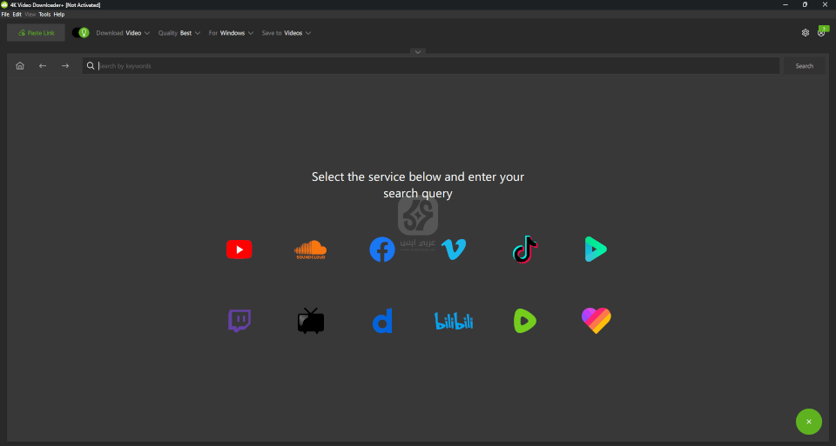Choose the Rumble green play icon
This screenshot has width=836, height=446.
524,321
